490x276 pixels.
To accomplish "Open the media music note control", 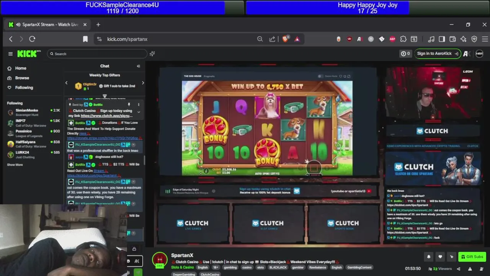I will point(431,39).
